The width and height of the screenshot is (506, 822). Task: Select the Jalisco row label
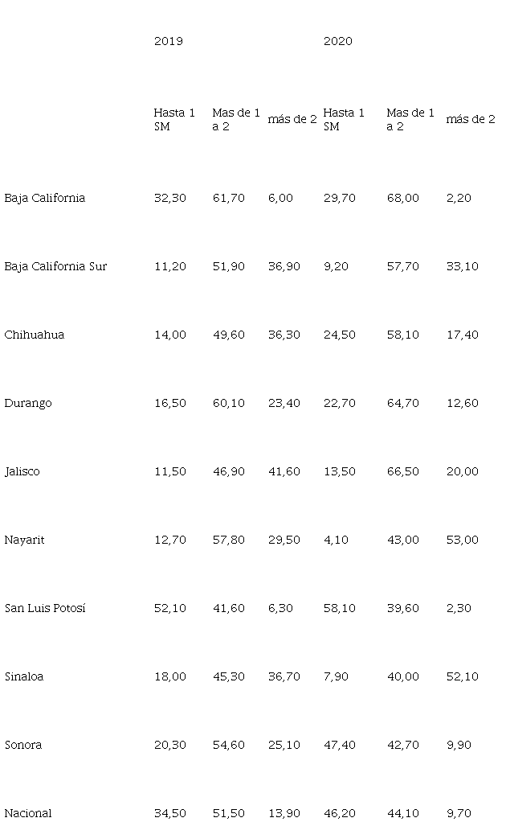22,471
